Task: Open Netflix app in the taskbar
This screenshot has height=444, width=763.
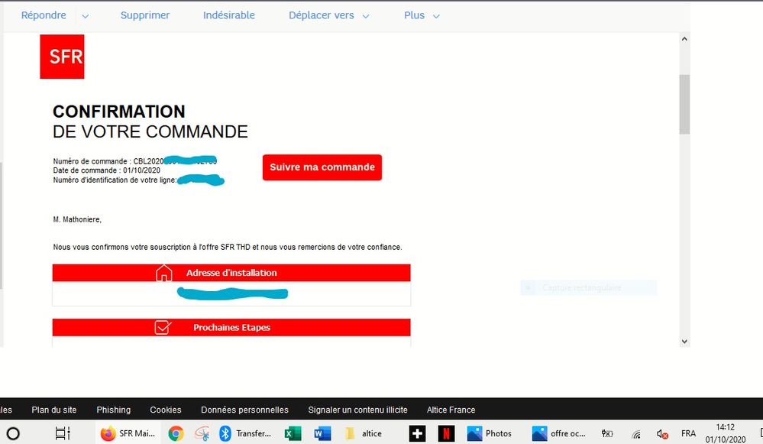Action: tap(447, 433)
